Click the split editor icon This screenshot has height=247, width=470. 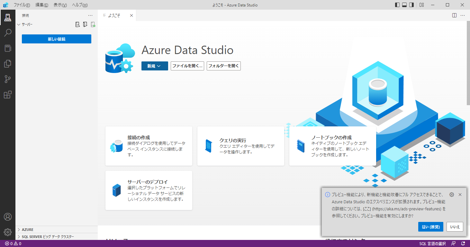click(x=454, y=15)
